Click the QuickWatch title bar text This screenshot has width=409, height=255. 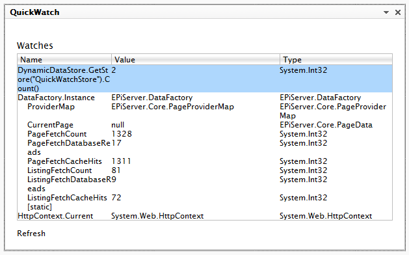coord(34,12)
